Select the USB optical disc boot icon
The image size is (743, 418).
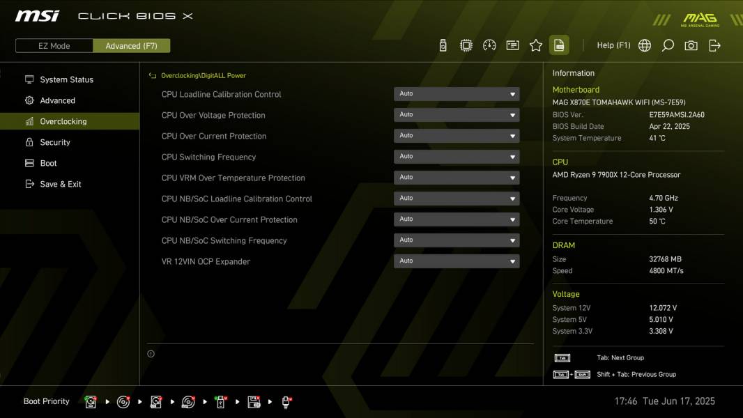(188, 402)
